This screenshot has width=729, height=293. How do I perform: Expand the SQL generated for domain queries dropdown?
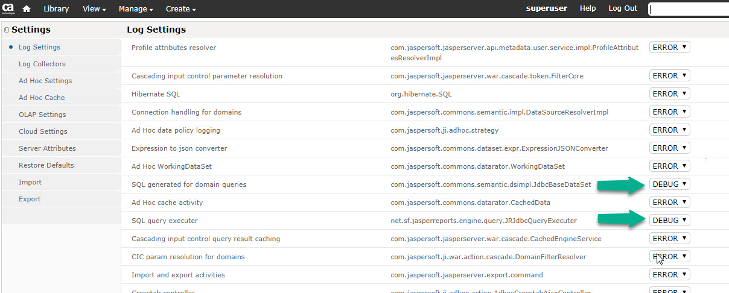669,184
